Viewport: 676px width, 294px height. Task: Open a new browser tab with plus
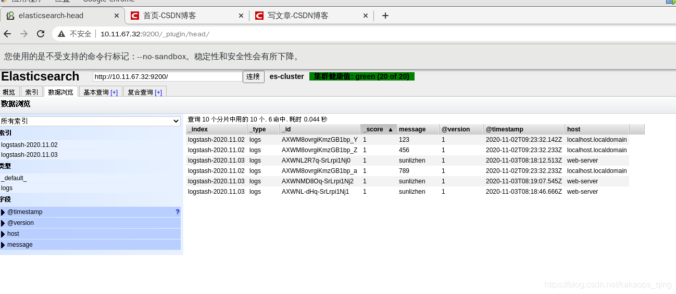coord(385,16)
